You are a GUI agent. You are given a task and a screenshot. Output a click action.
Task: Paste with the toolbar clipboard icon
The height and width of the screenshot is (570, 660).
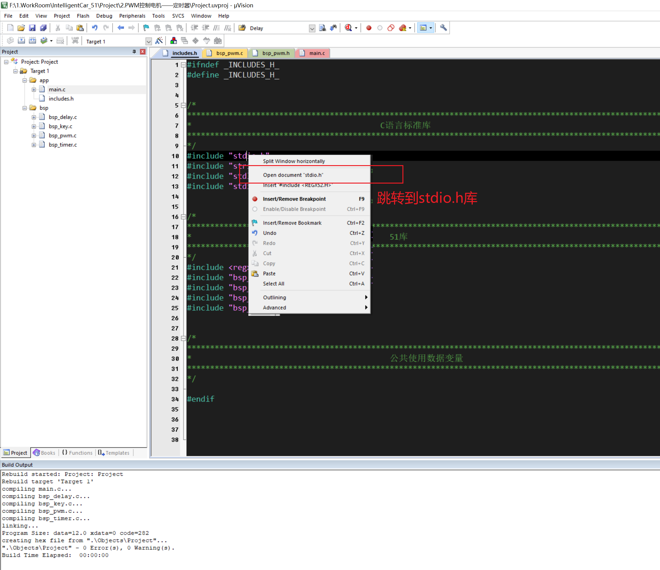point(80,28)
